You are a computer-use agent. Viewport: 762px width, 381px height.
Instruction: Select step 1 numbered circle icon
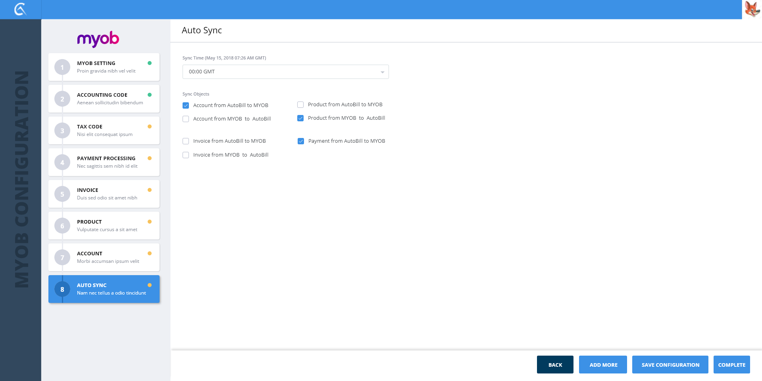(x=62, y=67)
